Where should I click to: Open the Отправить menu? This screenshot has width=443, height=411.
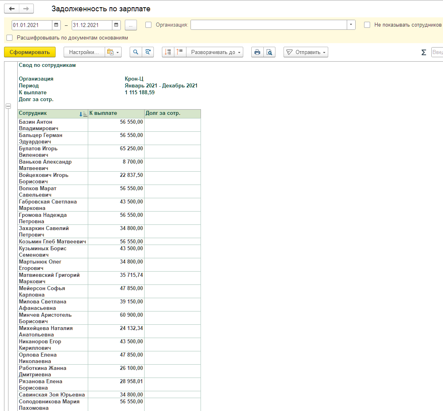(x=306, y=52)
